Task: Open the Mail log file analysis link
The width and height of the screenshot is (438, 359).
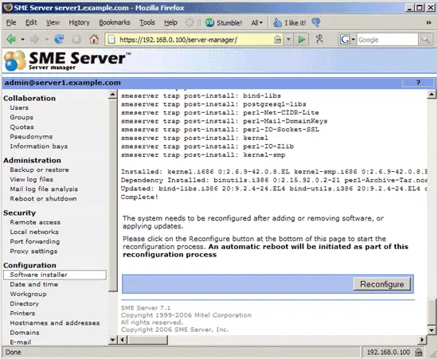Action: click(x=44, y=189)
